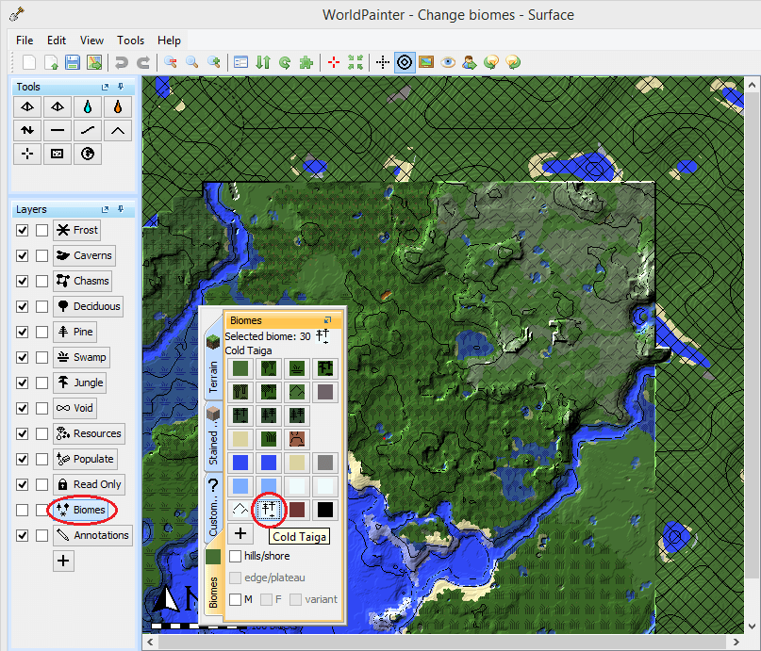The height and width of the screenshot is (651, 761).
Task: Open the Edit menu
Action: [x=57, y=41]
